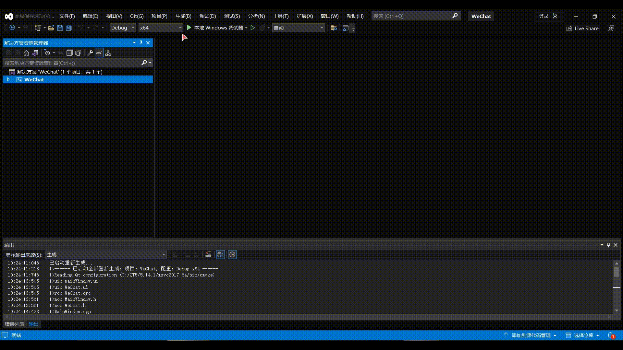Click the Home icon in Solution Explorer

point(26,53)
